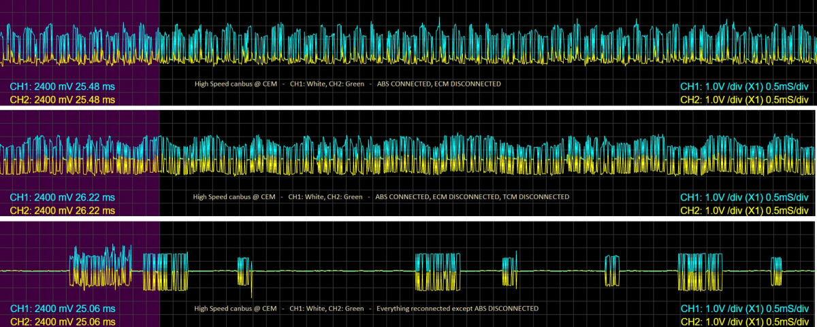Select the CH2 2400 mV 26.22 ms readout
The width and height of the screenshot is (817, 327).
point(63,210)
